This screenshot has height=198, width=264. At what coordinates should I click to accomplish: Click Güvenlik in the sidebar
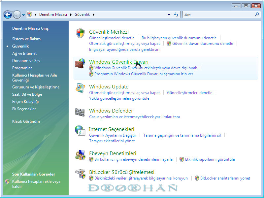pyautogui.click(x=20, y=46)
